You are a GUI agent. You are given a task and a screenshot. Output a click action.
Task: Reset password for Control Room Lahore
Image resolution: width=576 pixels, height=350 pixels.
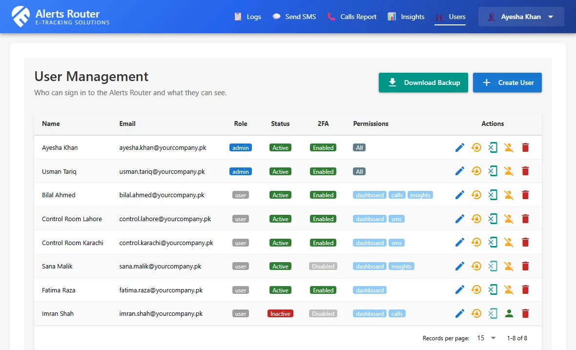476,219
